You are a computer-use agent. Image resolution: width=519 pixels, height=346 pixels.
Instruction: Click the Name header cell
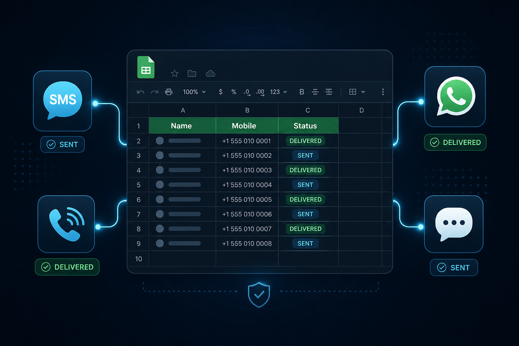(x=182, y=126)
